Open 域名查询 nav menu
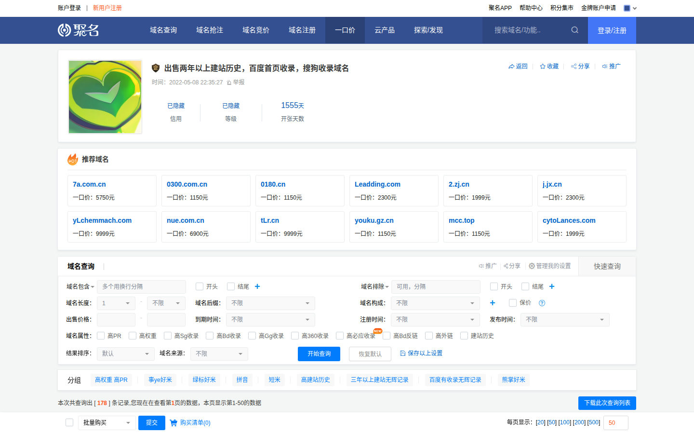Screen dimensions: 694x434 (163, 30)
